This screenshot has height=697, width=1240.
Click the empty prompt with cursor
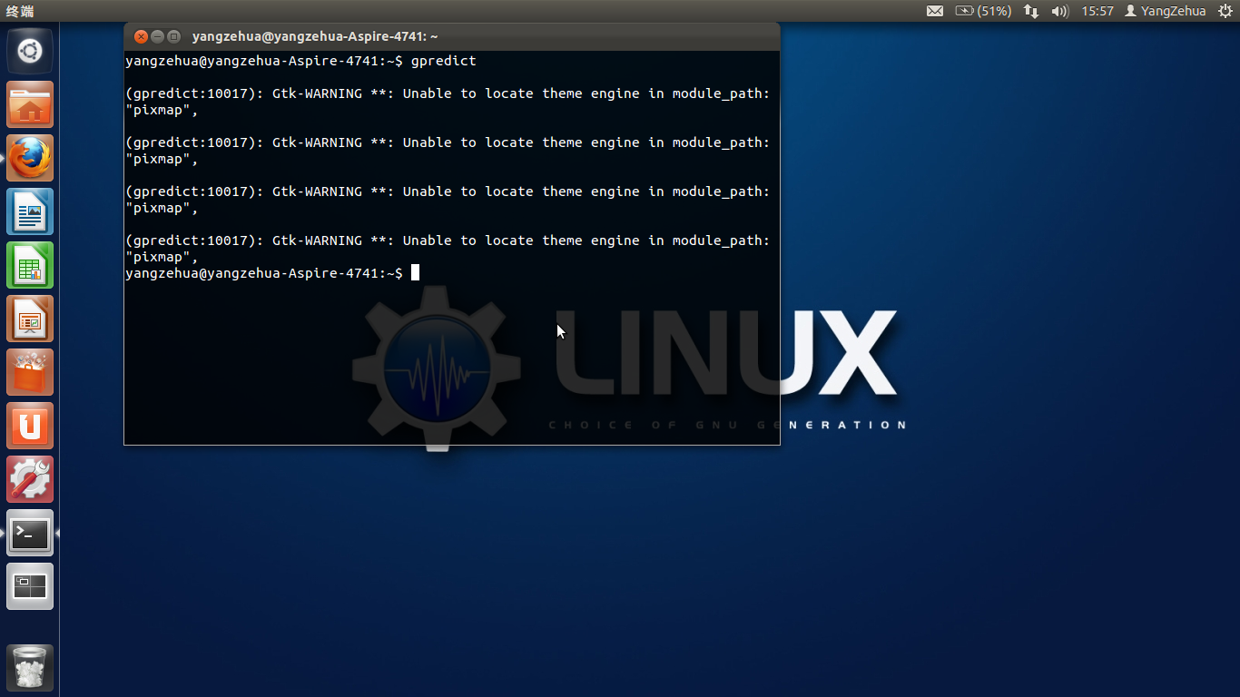(x=272, y=273)
